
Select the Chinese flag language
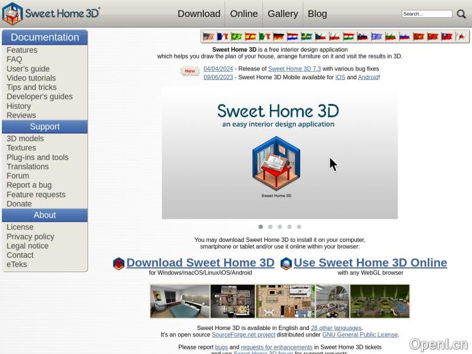tap(432, 37)
